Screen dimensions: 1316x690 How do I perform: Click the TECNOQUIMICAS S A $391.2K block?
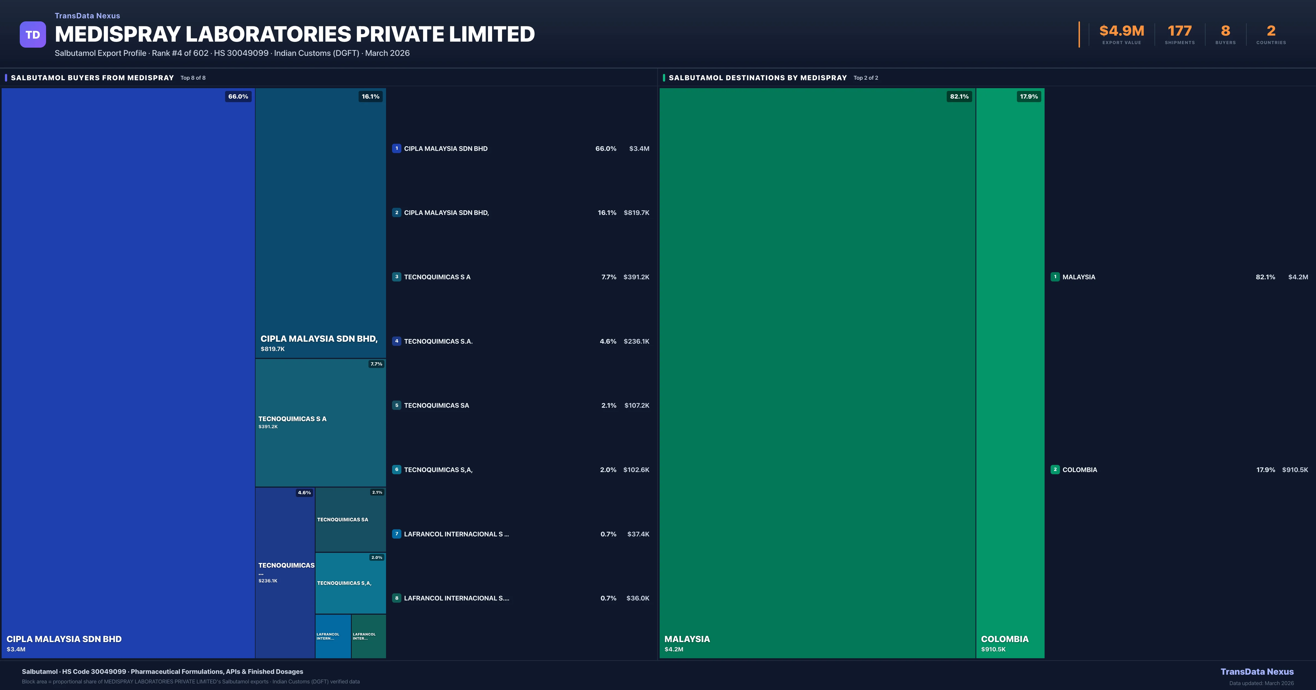pos(320,422)
